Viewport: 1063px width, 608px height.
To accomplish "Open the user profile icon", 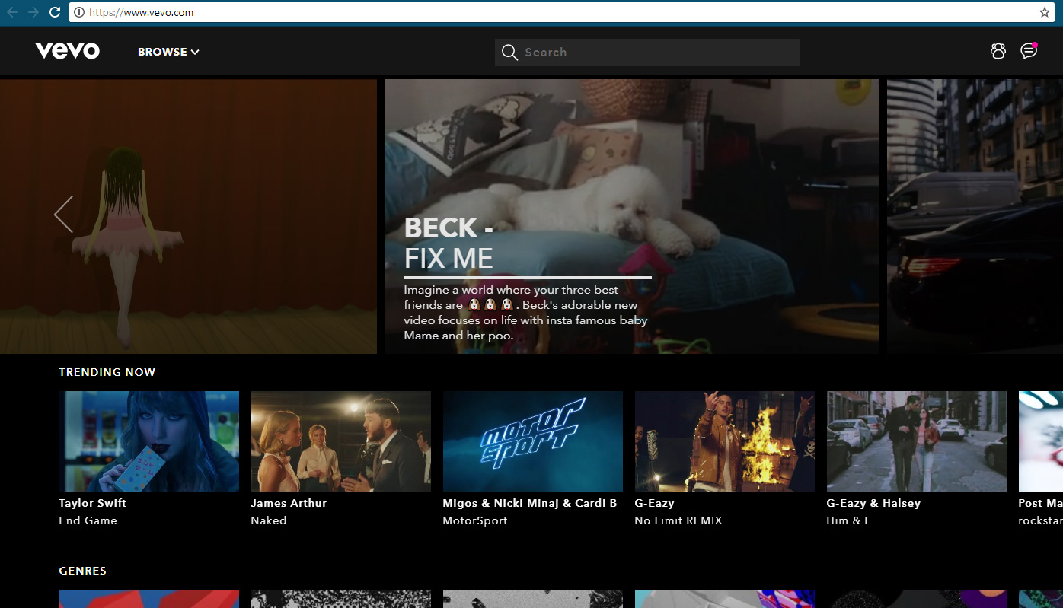I will pos(998,51).
